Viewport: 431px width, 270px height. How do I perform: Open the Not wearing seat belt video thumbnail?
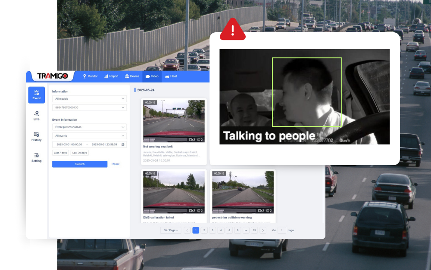[x=174, y=121]
